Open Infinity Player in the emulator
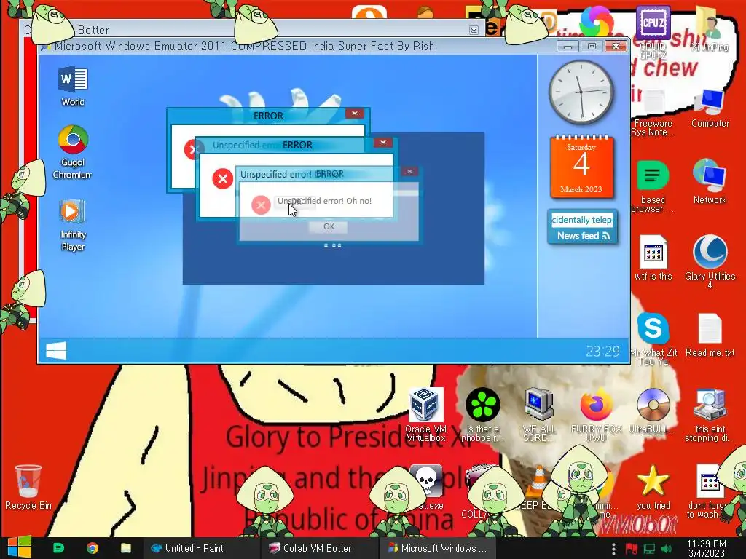Image resolution: width=746 pixels, height=559 pixels. coord(73,225)
